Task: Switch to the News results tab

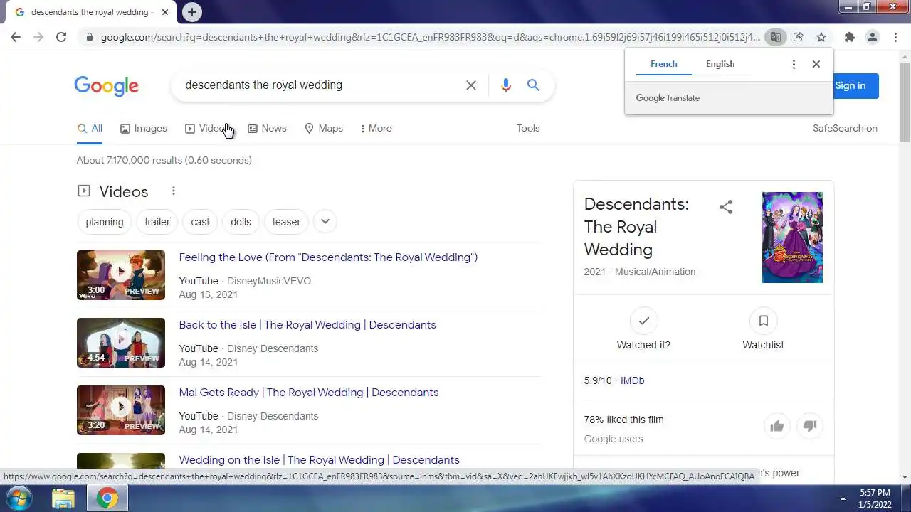Action: 267,129
